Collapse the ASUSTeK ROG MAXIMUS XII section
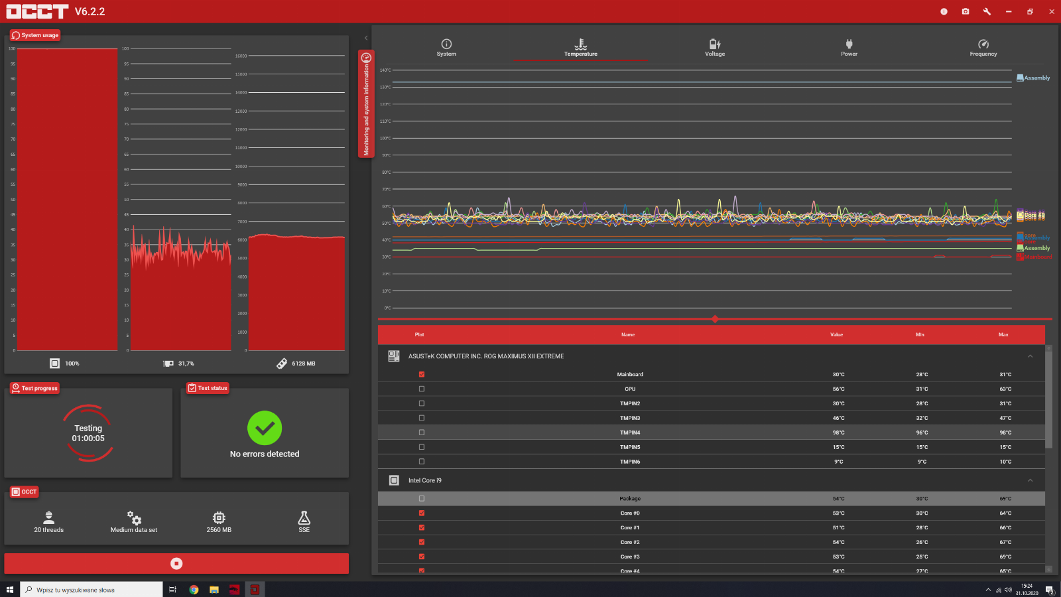Viewport: 1061px width, 597px height. [1030, 356]
